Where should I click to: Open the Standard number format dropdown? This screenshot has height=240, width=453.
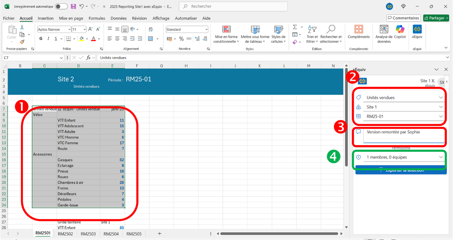click(x=206, y=29)
